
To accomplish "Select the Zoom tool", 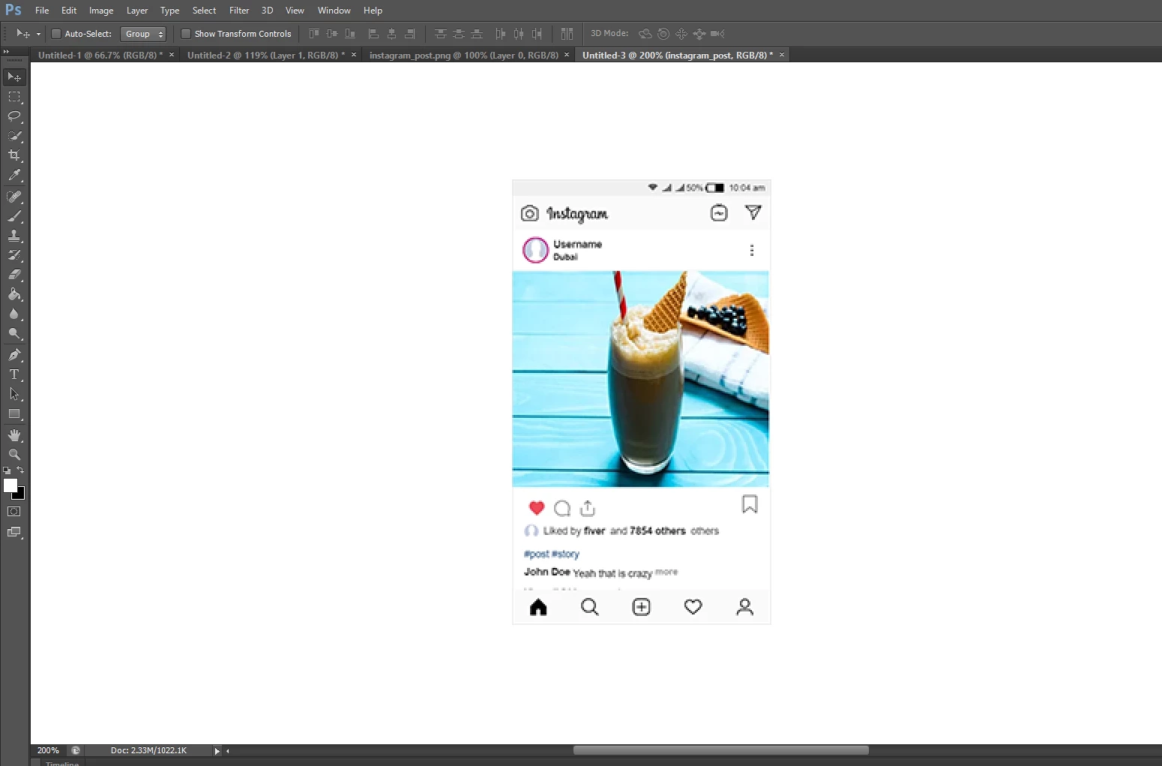I will tap(14, 455).
